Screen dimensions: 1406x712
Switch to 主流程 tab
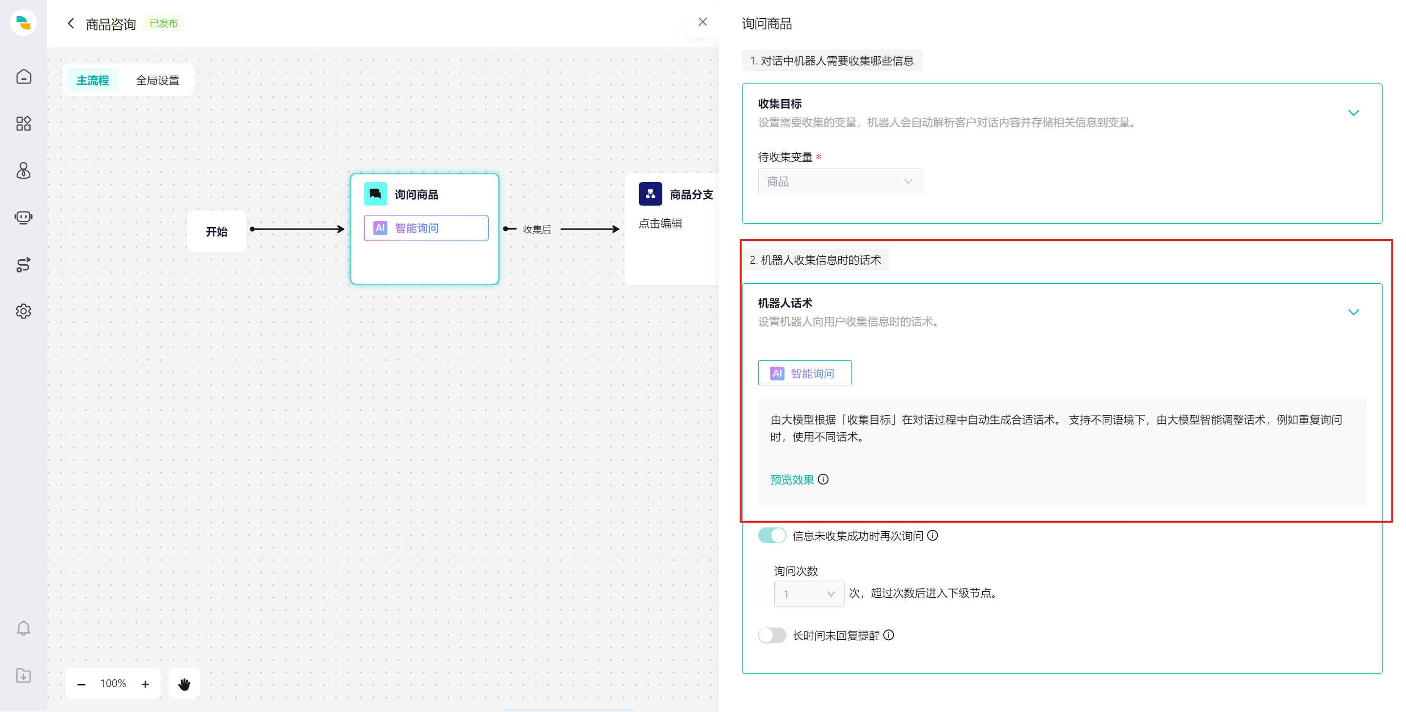click(x=93, y=80)
